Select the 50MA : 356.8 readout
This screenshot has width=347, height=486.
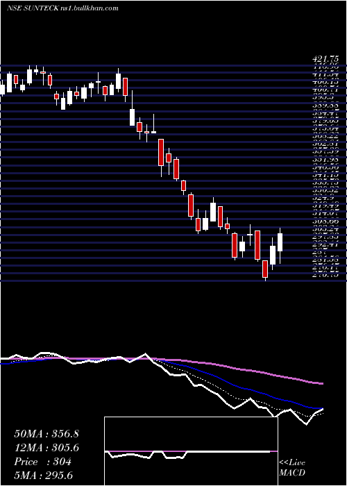tap(46, 434)
